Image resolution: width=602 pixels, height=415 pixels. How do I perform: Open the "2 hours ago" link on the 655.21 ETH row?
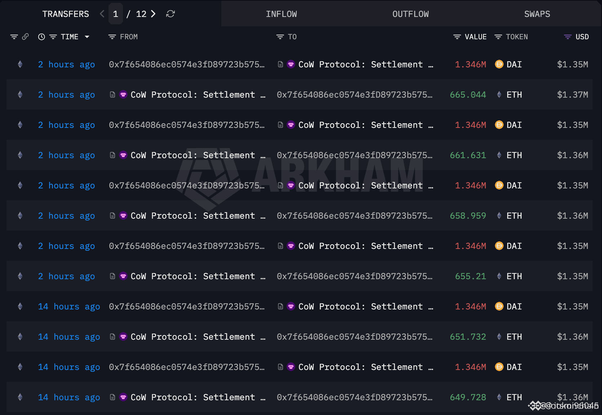(67, 276)
